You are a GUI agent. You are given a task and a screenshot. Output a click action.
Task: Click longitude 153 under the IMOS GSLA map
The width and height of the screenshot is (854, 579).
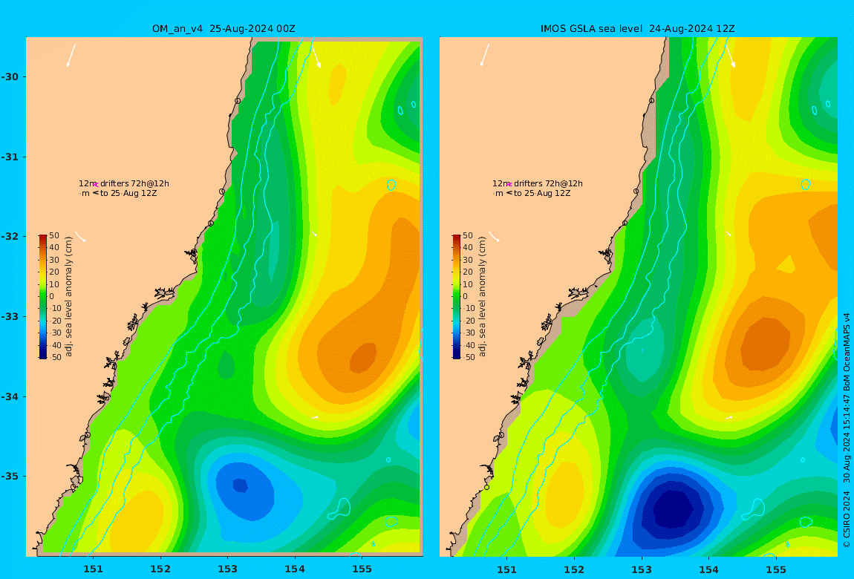click(642, 569)
